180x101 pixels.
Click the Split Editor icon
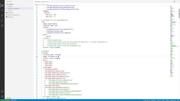point(174,1)
